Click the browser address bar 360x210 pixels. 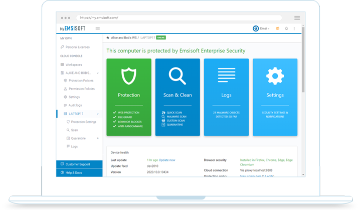(179, 18)
